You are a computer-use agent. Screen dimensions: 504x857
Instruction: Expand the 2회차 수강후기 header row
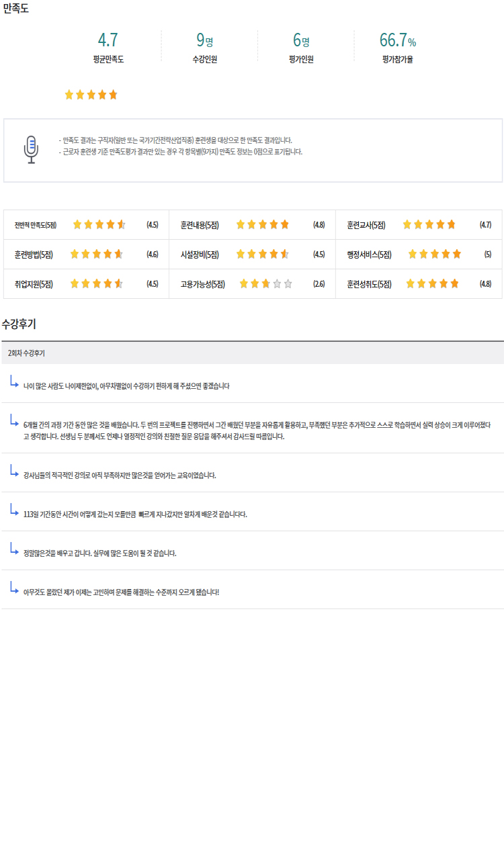coord(252,353)
